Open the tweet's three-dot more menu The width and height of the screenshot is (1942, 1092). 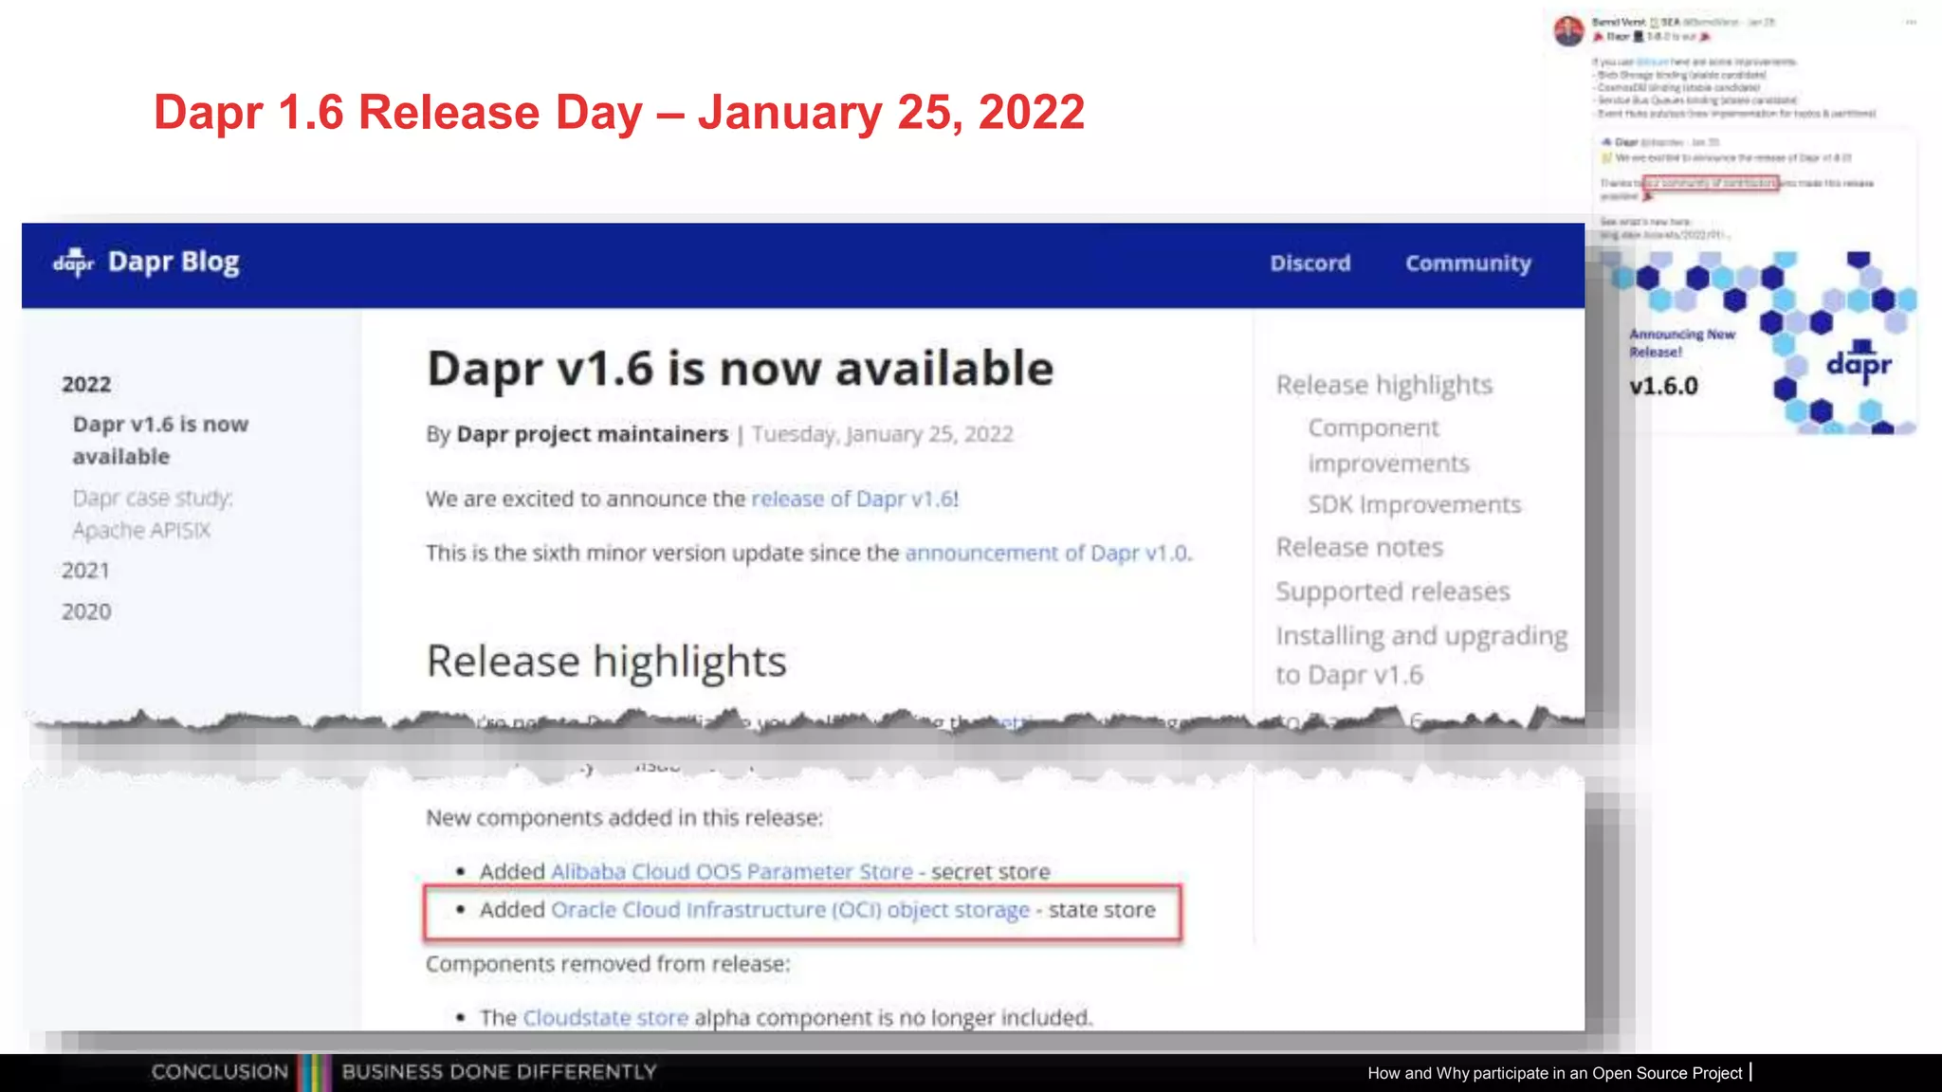pyautogui.click(x=1911, y=23)
